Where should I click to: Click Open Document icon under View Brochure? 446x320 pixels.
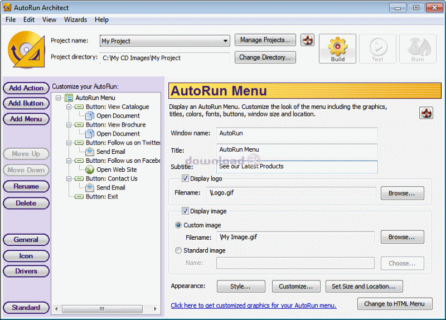[x=90, y=134]
